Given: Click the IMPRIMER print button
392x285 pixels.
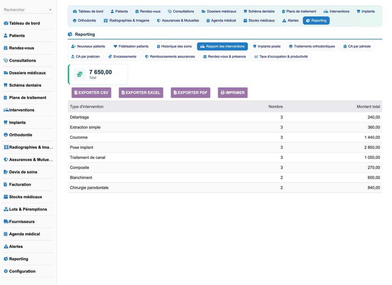Looking at the screenshot, I should point(233,93).
